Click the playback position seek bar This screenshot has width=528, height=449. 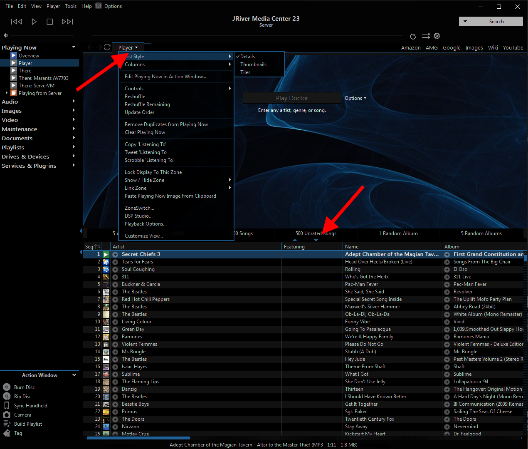point(247,36)
